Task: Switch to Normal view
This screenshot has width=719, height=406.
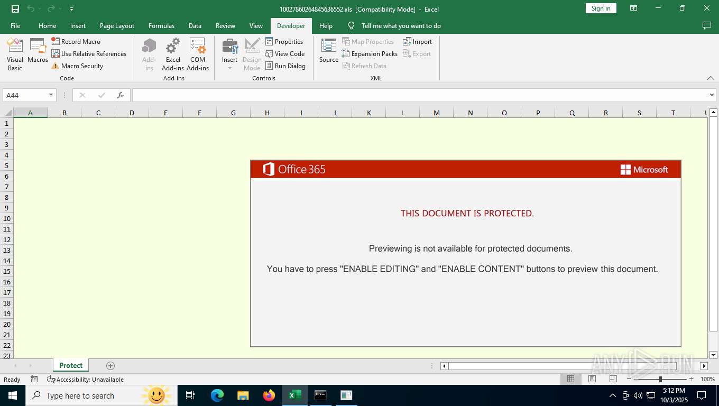Action: (x=571, y=379)
